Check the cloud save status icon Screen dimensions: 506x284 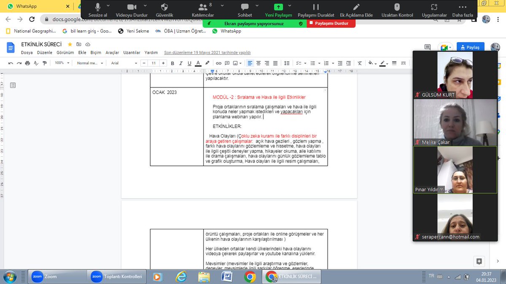[88, 44]
